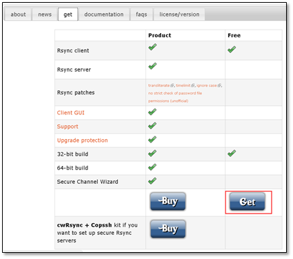
Task: Click Buy for cwRsync + Copssh kit
Action: (x=168, y=229)
